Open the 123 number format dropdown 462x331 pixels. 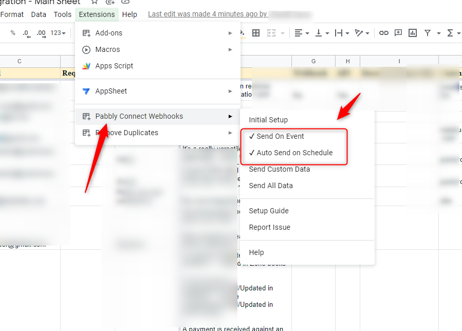tap(58, 33)
